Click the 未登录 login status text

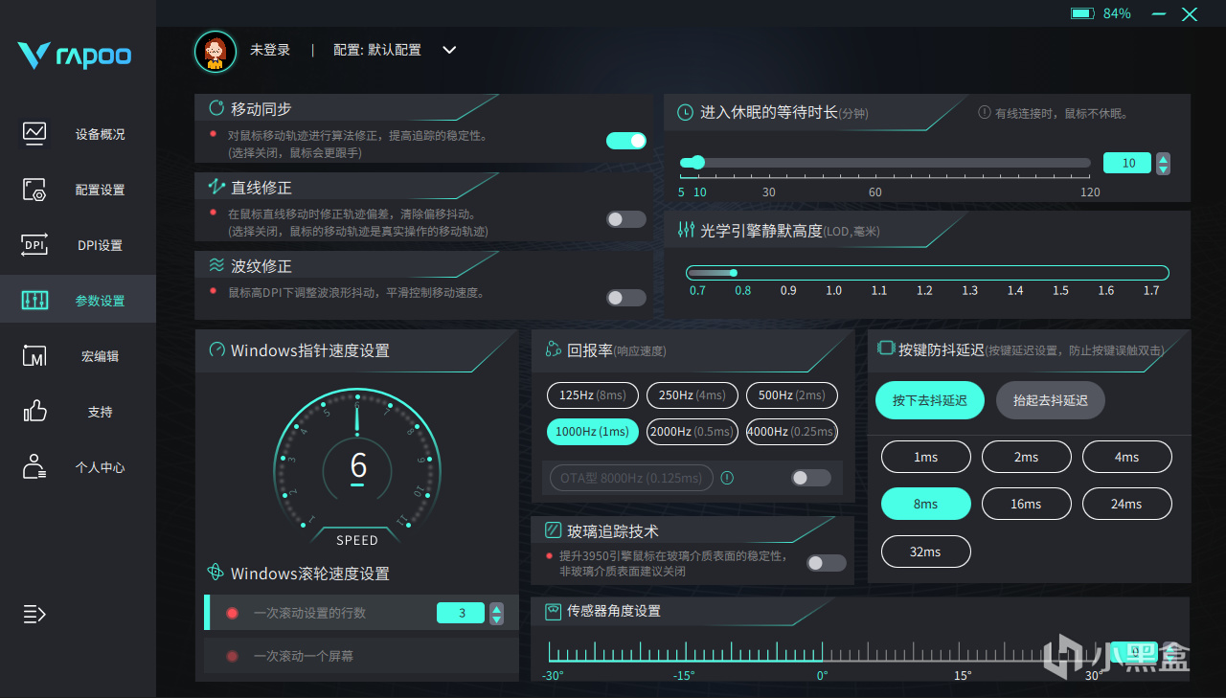pyautogui.click(x=270, y=50)
